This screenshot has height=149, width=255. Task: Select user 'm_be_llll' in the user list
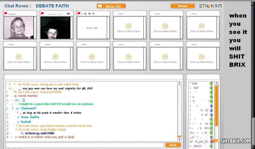(199, 142)
